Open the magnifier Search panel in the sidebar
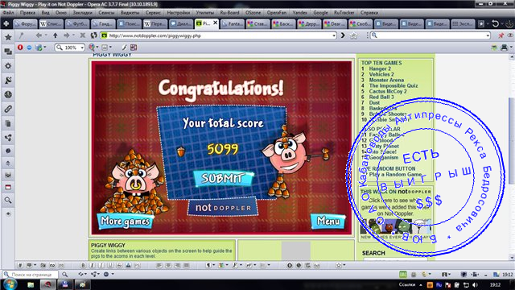515x290 pixels. 8,200
